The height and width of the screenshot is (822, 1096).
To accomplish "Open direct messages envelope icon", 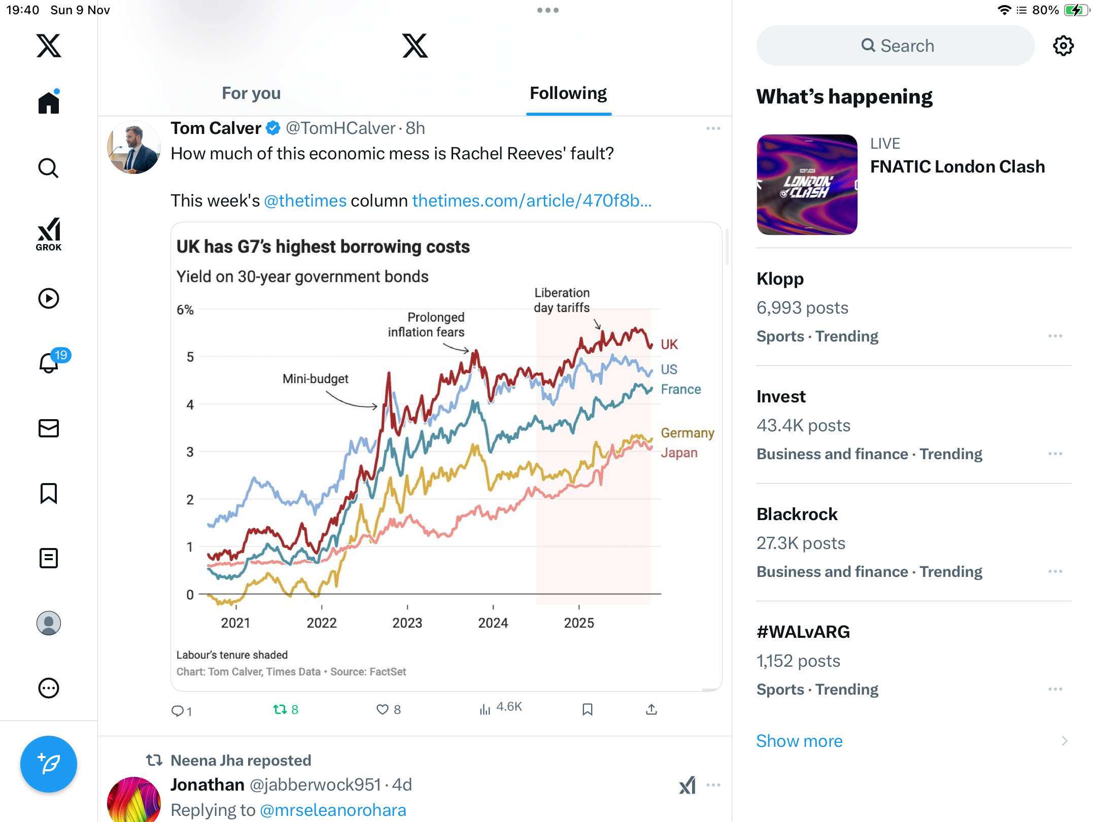I will [x=49, y=428].
